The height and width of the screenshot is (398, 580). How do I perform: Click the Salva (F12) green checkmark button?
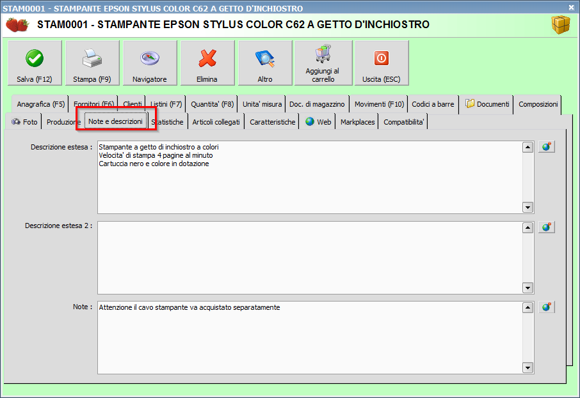(35, 63)
